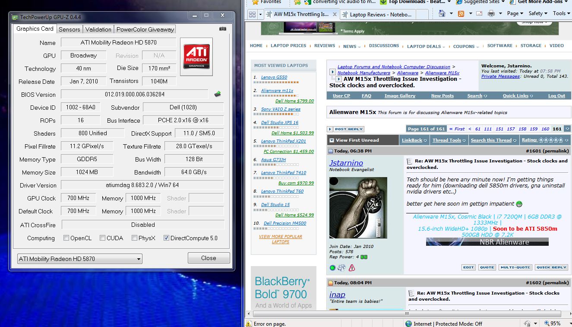
Task: Close the AW M15x Throttling browser tab
Action: click(x=334, y=14)
